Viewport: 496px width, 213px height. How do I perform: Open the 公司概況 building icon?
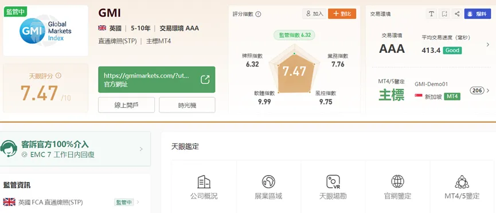click(x=204, y=181)
